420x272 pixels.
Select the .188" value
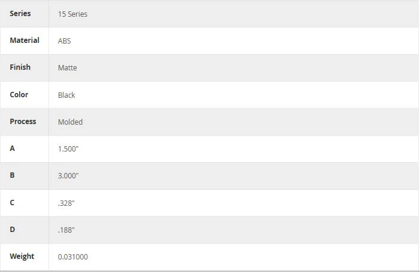[66, 230]
